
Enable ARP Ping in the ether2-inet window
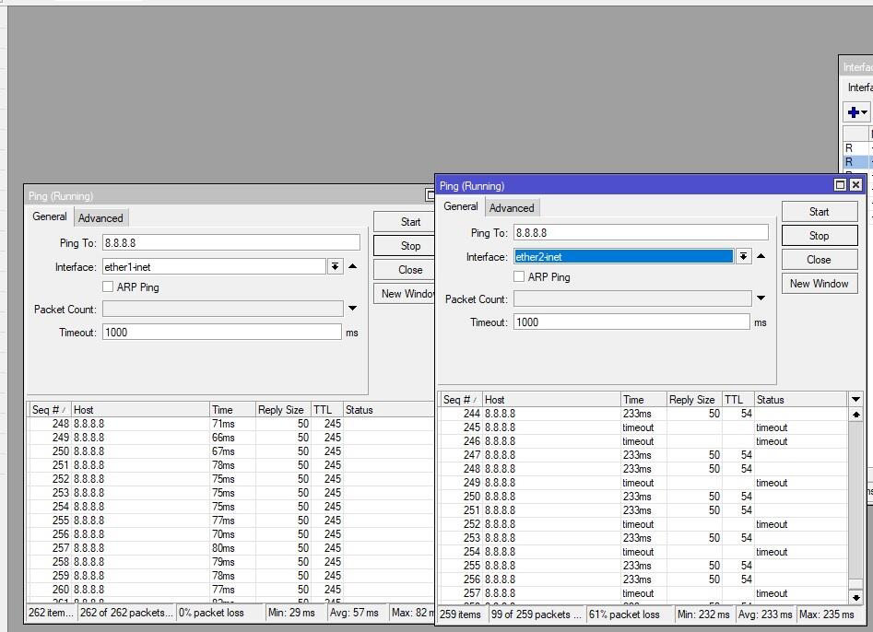click(519, 277)
